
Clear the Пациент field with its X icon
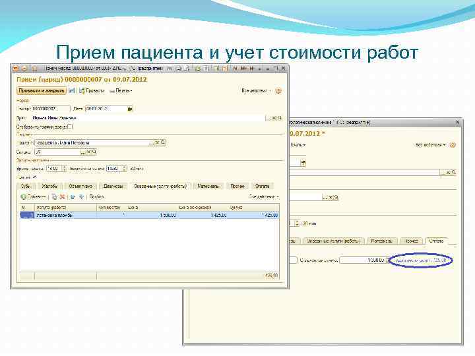157,142
